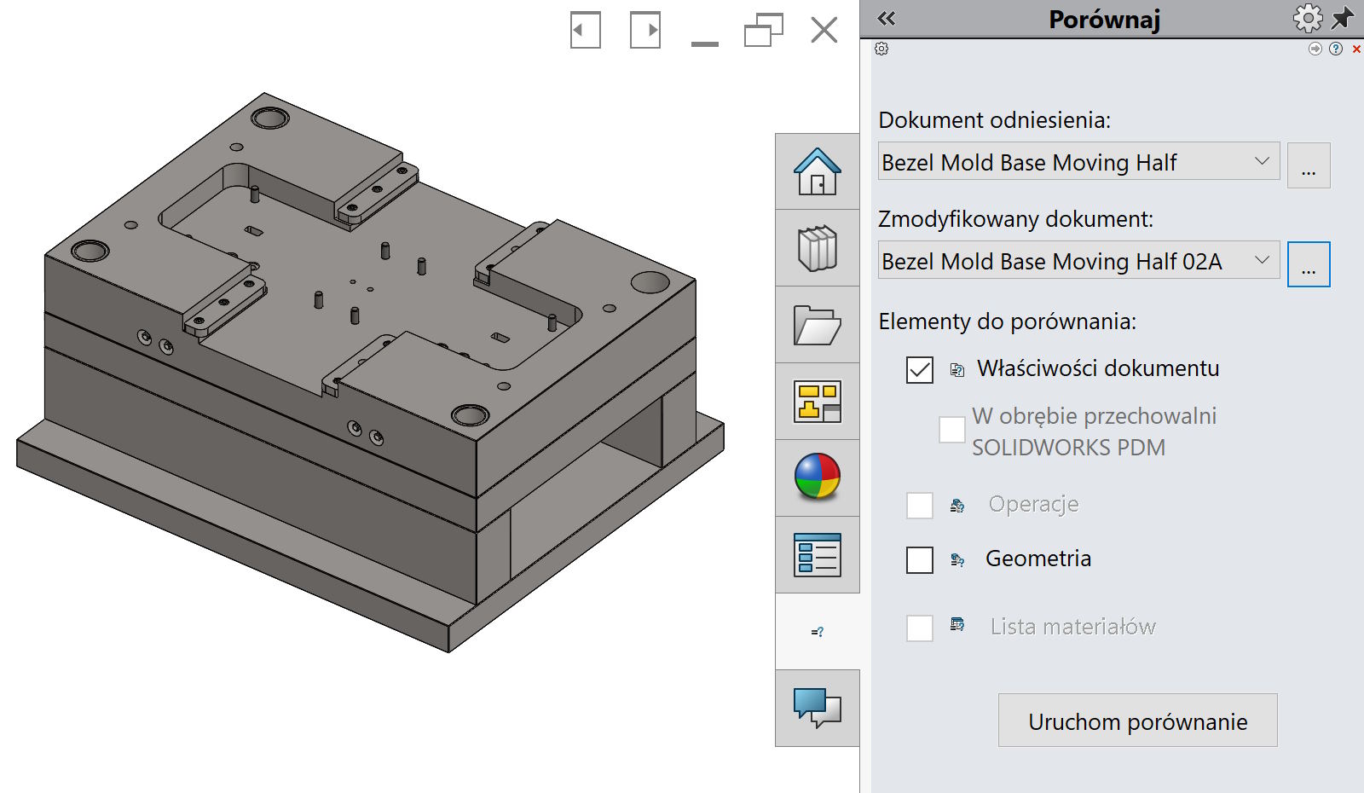Enable the Geometria comparison checkbox
This screenshot has height=793, width=1364.
point(918,560)
